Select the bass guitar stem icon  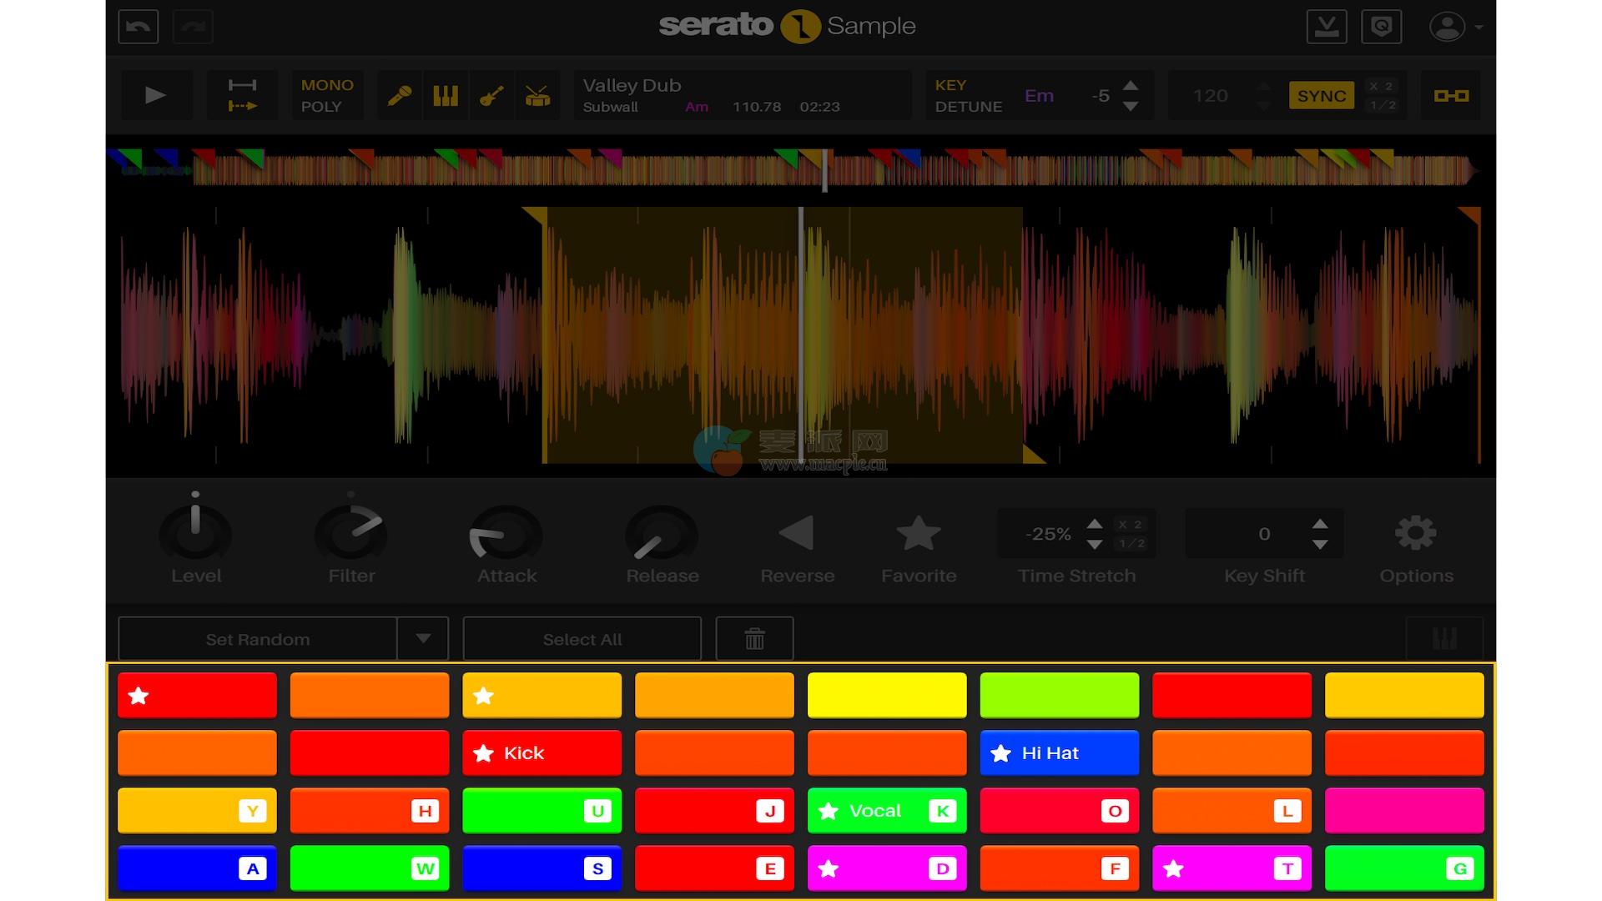pyautogui.click(x=491, y=96)
